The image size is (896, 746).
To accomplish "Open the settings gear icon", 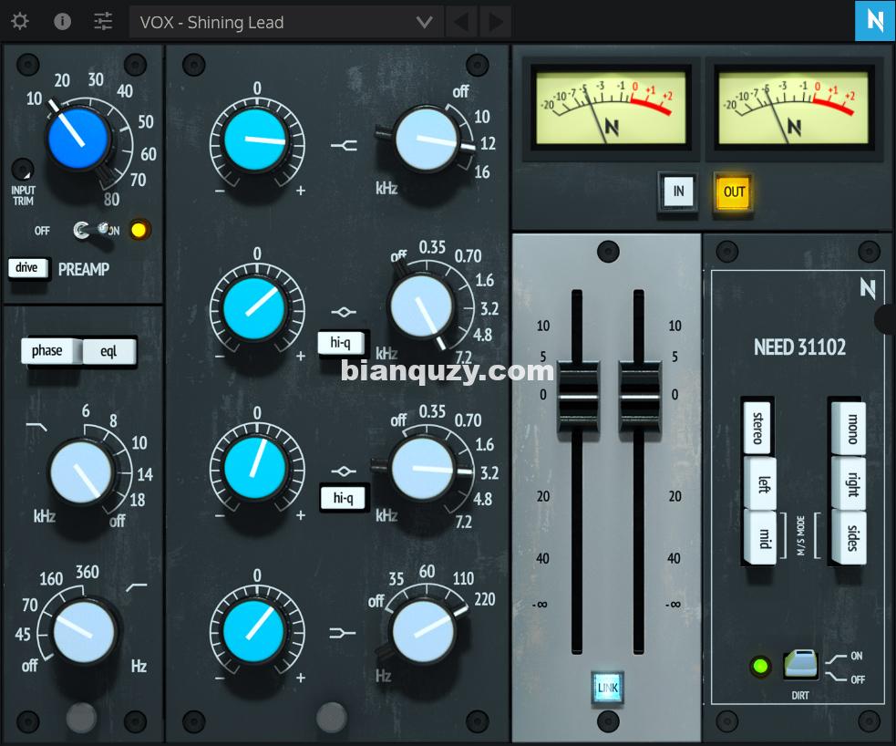I will click(x=20, y=22).
